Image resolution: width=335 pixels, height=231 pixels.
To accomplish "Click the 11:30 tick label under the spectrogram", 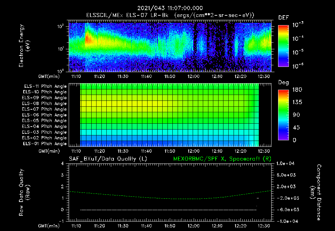I will click(123, 76).
